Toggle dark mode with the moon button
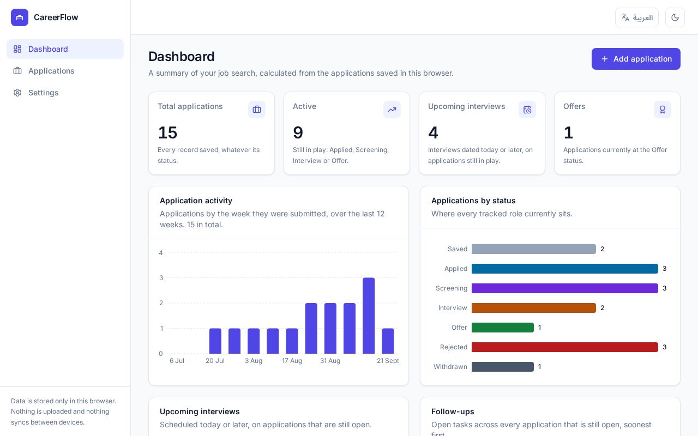 675,17
